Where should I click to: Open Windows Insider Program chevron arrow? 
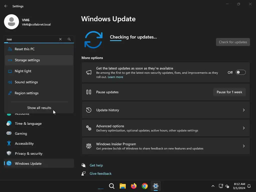coord(244,146)
